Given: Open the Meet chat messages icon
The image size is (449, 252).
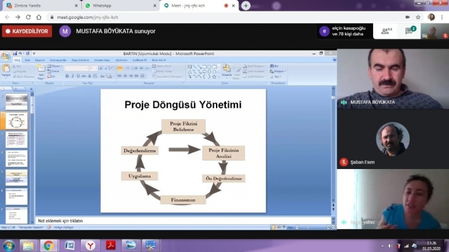Looking at the screenshot, I should click(410, 31).
